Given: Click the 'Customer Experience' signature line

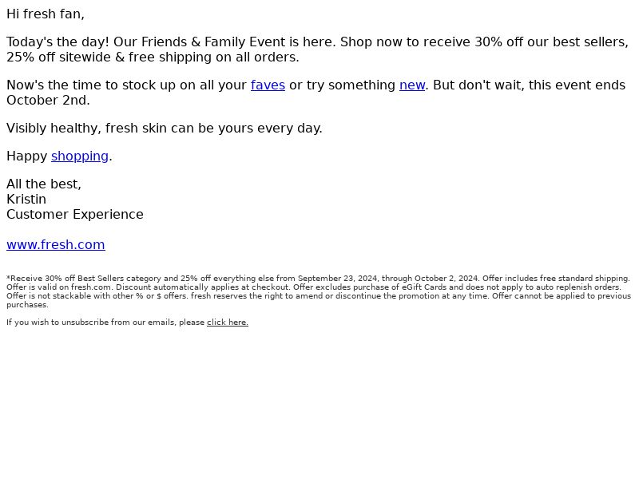Looking at the screenshot, I should [x=75, y=214].
